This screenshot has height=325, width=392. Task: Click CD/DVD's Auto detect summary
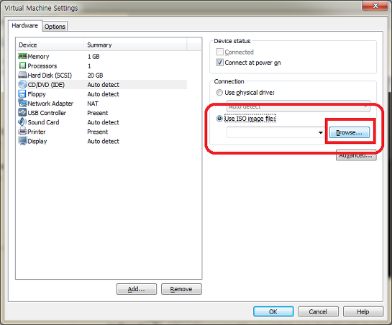(x=104, y=85)
